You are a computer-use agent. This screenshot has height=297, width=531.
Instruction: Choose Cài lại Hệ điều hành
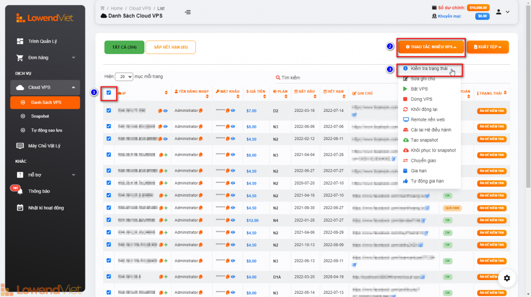coord(431,130)
